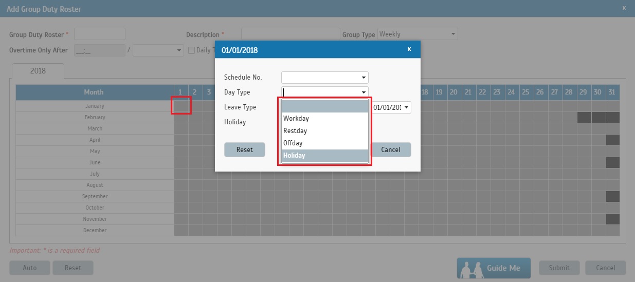The width and height of the screenshot is (635, 282).
Task: Click the Auto button
Action: tap(30, 268)
